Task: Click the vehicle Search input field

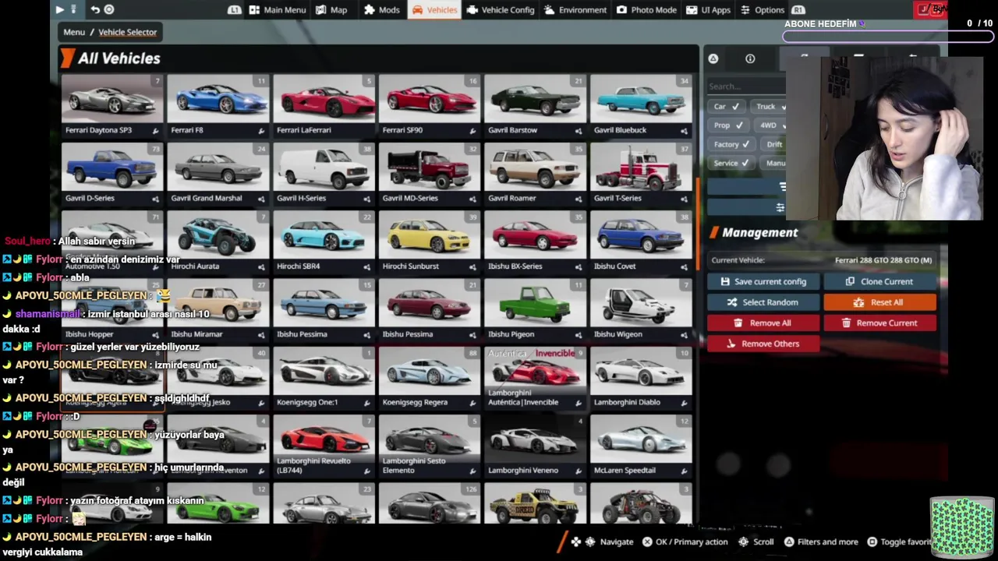Action: [x=746, y=86]
